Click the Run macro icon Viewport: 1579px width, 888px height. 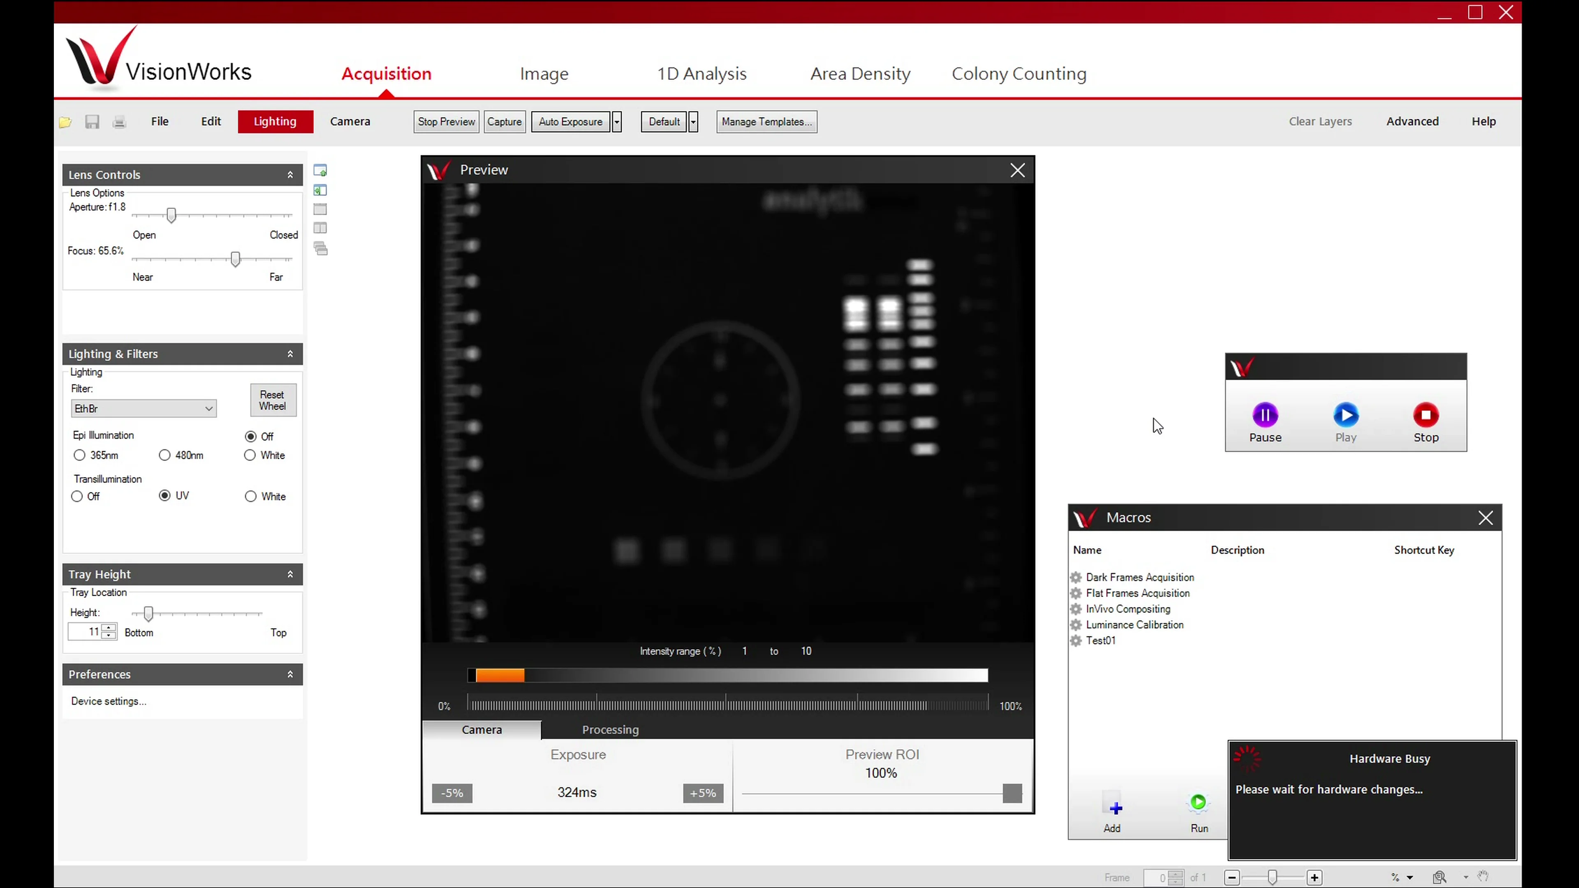coord(1199,803)
